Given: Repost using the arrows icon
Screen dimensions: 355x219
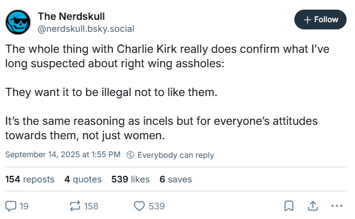Looking at the screenshot, I should [x=74, y=206].
